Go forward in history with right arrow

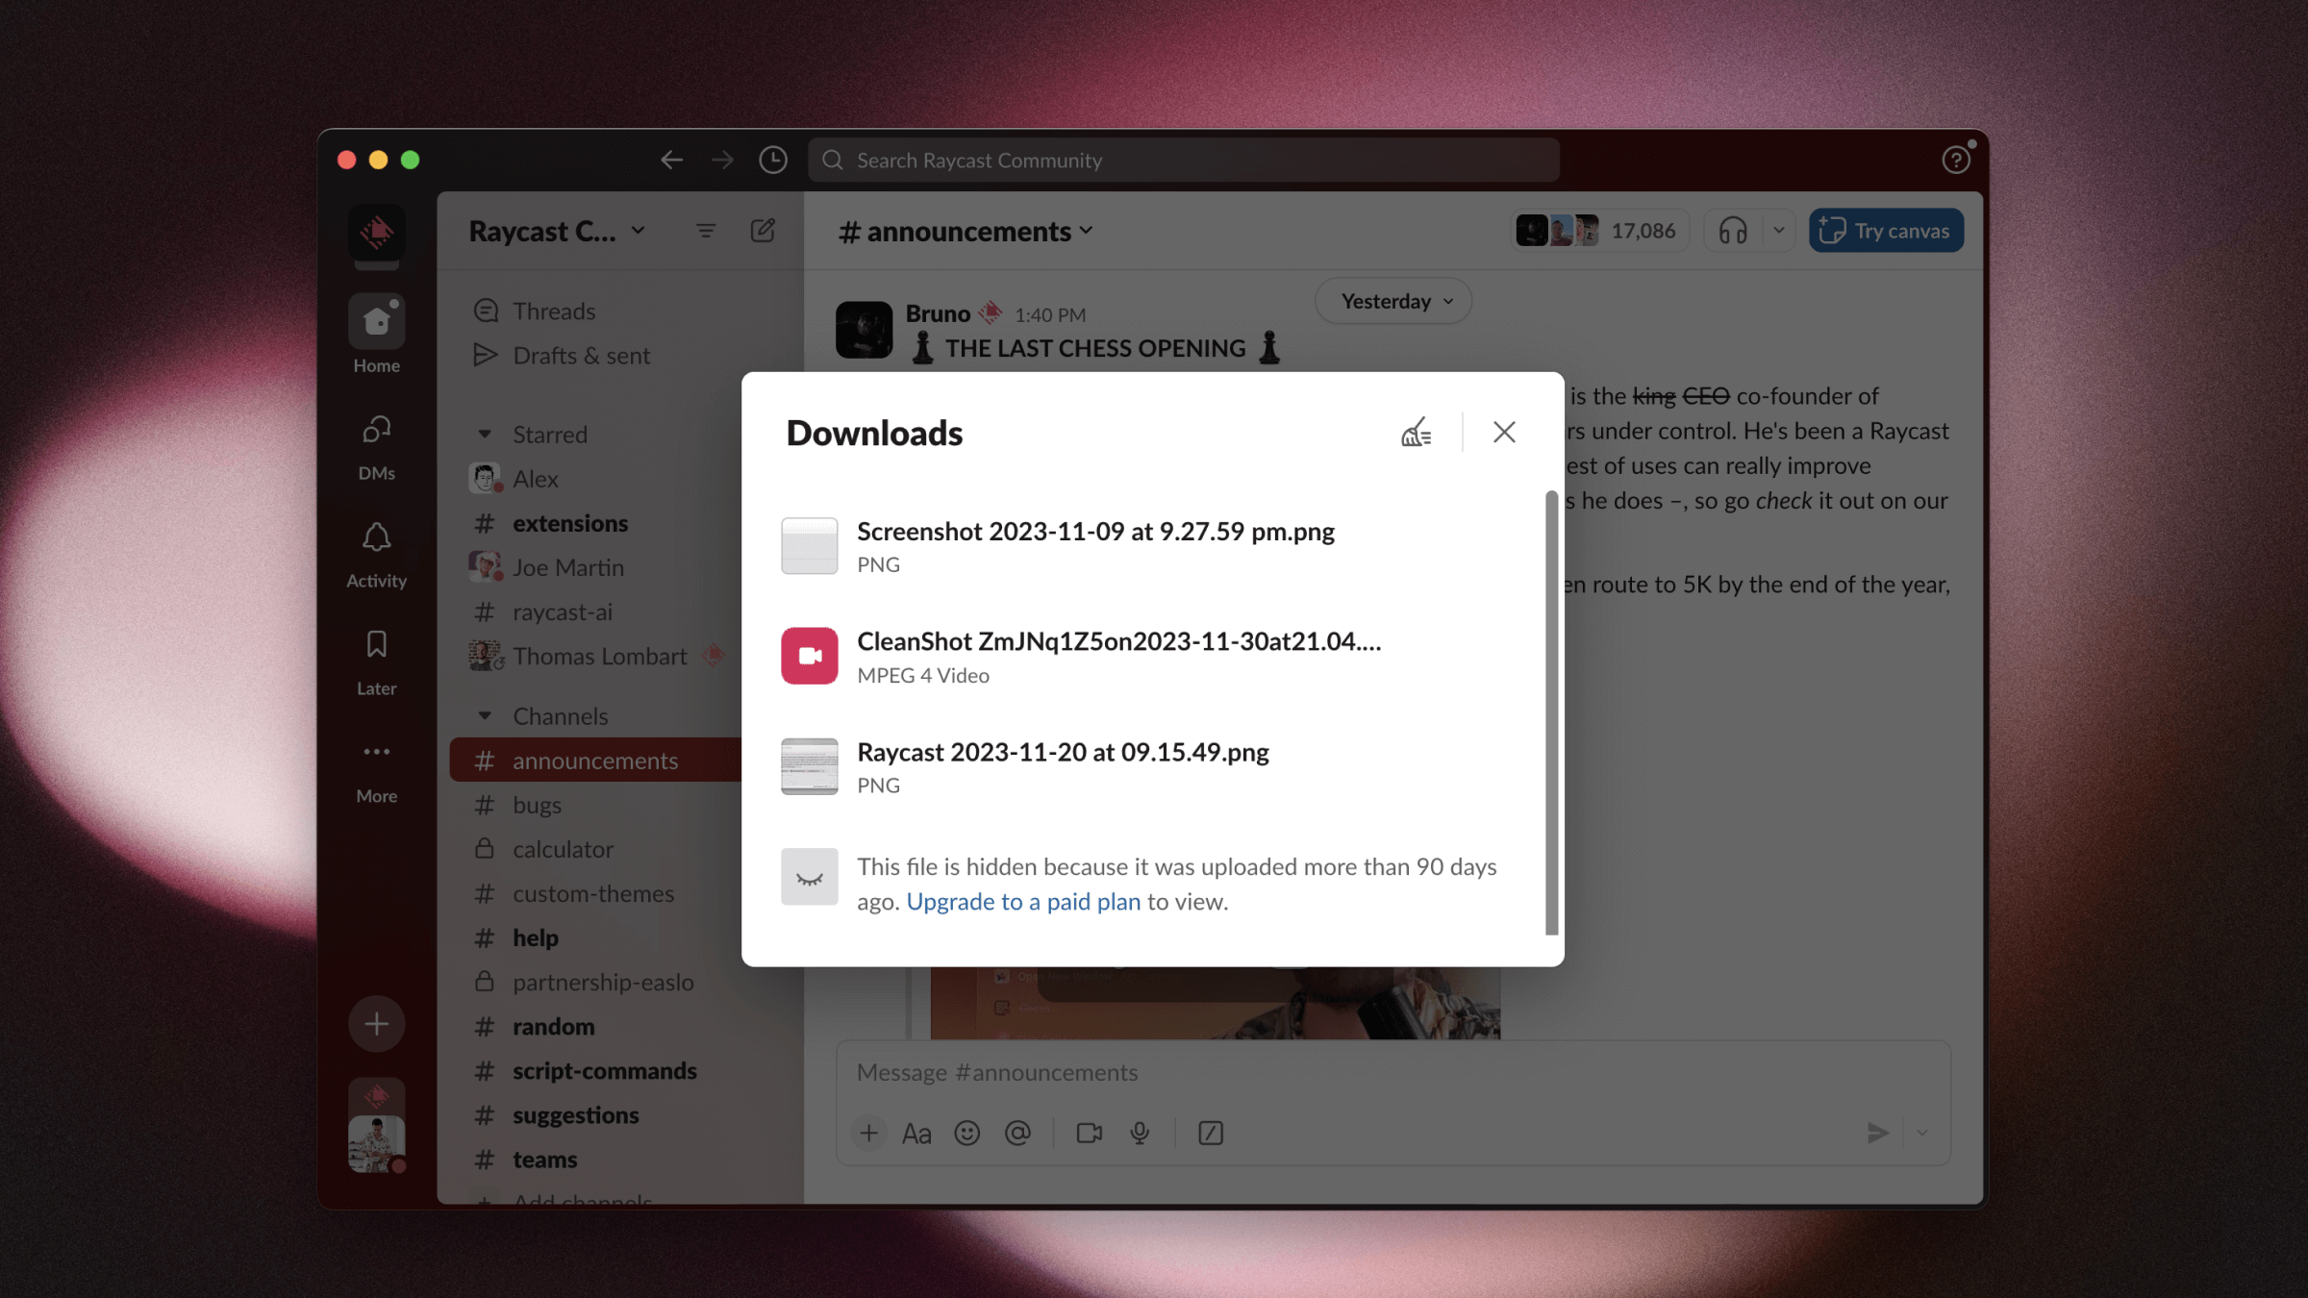pyautogui.click(x=722, y=160)
